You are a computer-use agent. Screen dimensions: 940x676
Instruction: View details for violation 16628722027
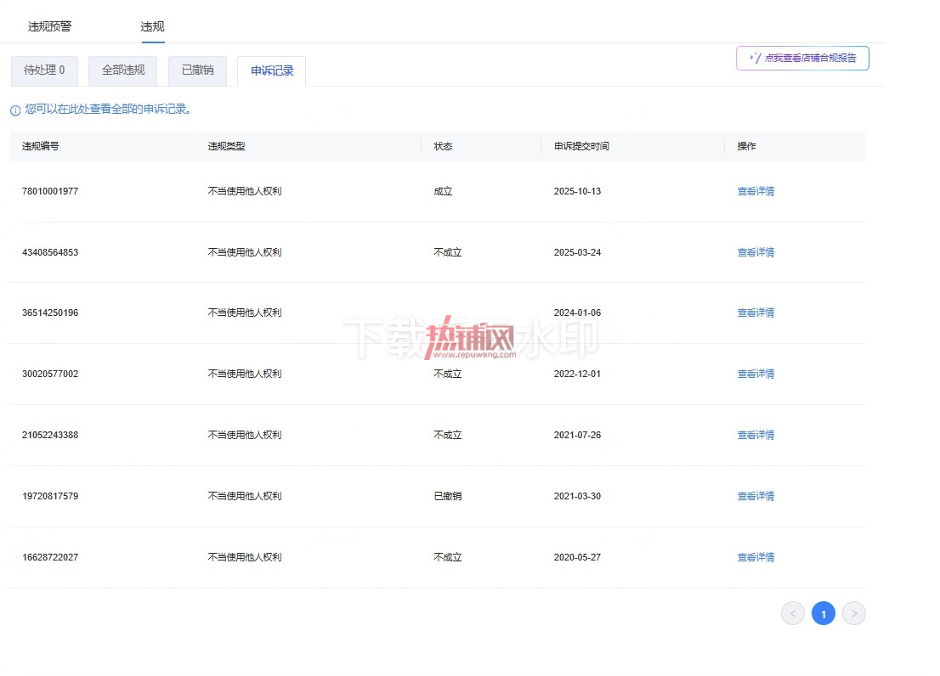point(756,557)
